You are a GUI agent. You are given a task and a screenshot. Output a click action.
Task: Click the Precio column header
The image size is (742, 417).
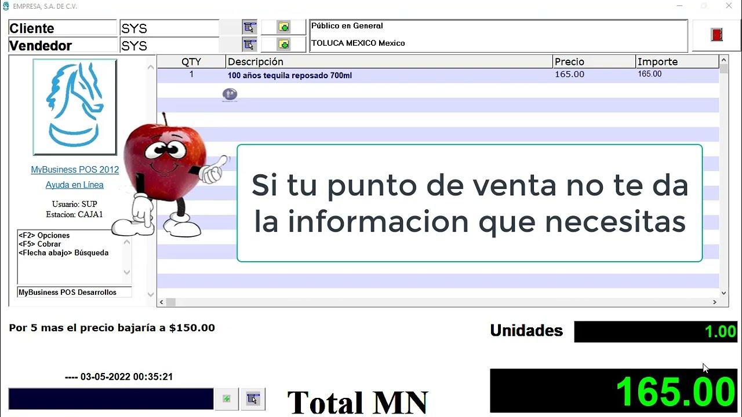[x=594, y=61]
